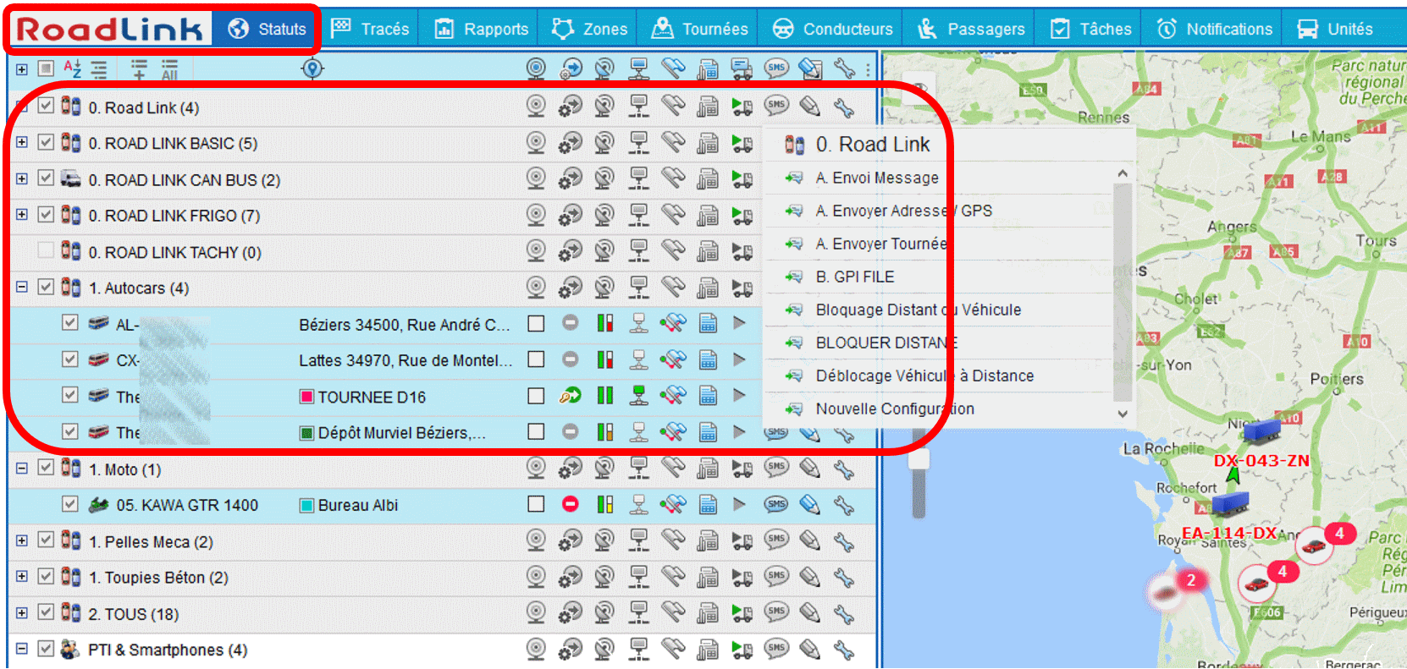Expand the 0. ROAD LINK CAN BUS group
This screenshot has width=1407, height=669.
(22, 178)
